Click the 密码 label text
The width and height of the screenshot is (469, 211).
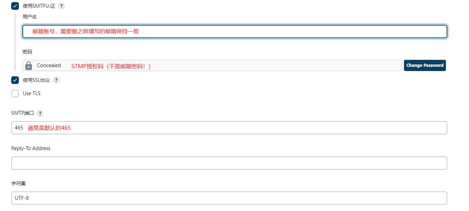pyautogui.click(x=27, y=52)
